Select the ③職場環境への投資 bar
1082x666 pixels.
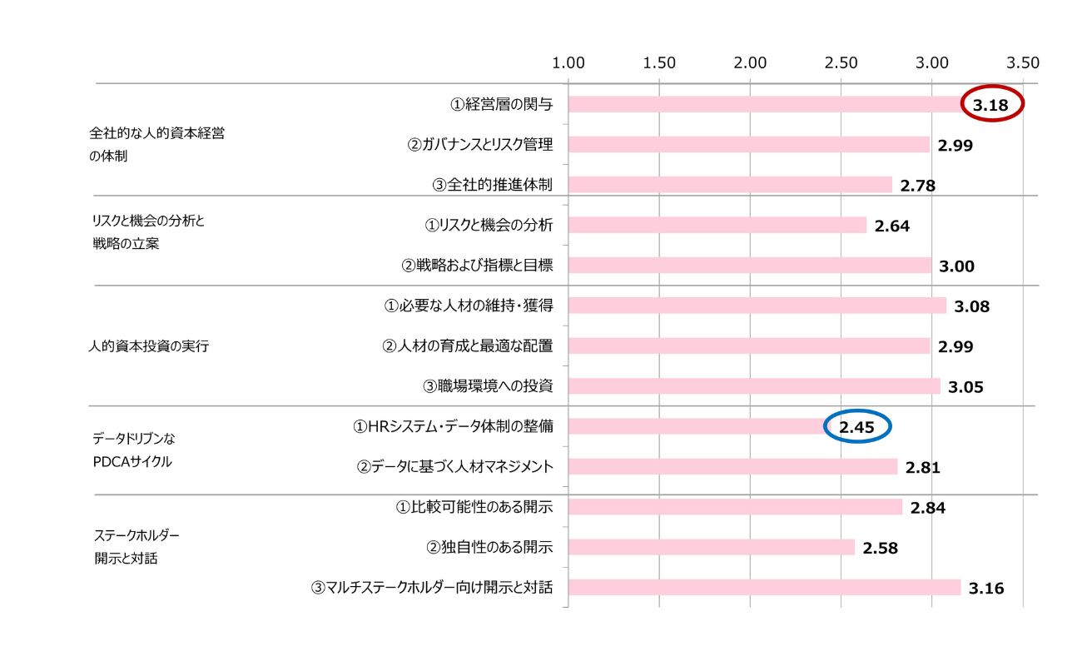[754, 386]
